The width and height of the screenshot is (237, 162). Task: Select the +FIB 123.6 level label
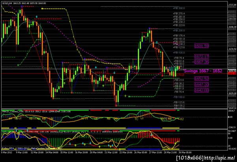tap(179, 48)
